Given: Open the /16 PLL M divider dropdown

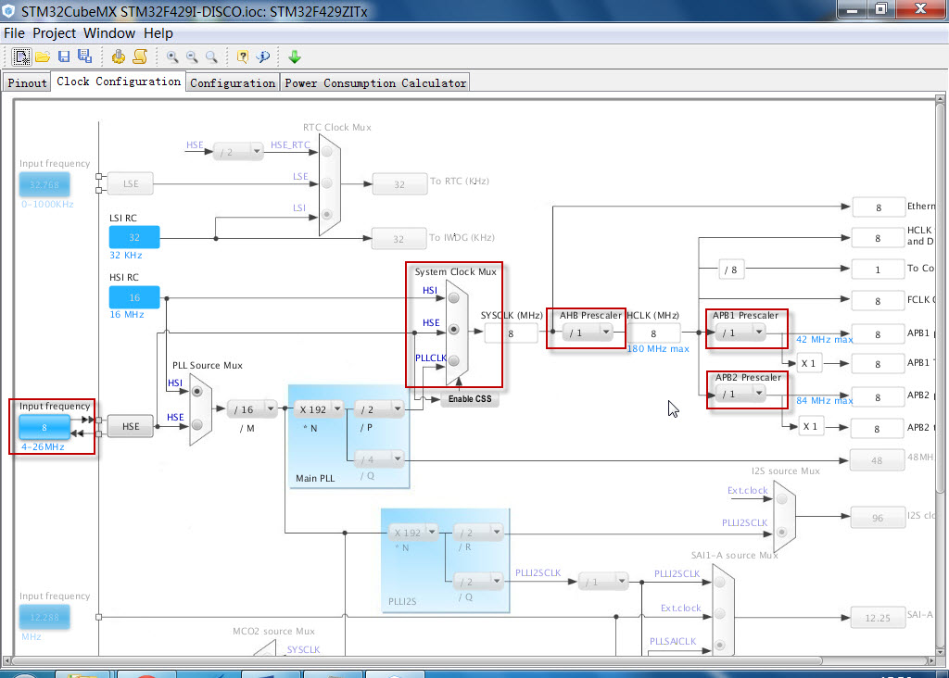Looking at the screenshot, I should click(x=252, y=409).
